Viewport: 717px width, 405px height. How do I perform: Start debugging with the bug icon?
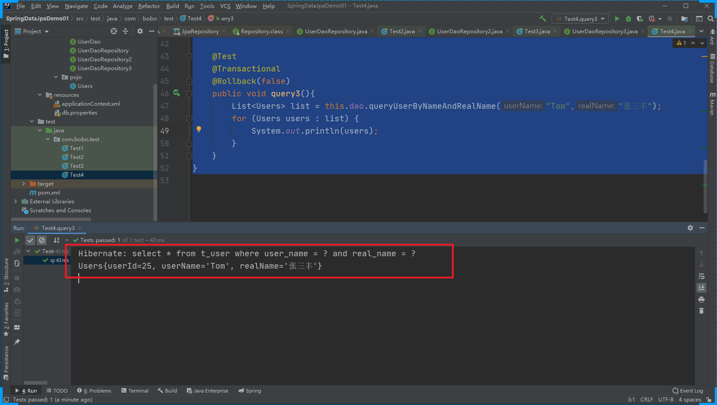(628, 19)
